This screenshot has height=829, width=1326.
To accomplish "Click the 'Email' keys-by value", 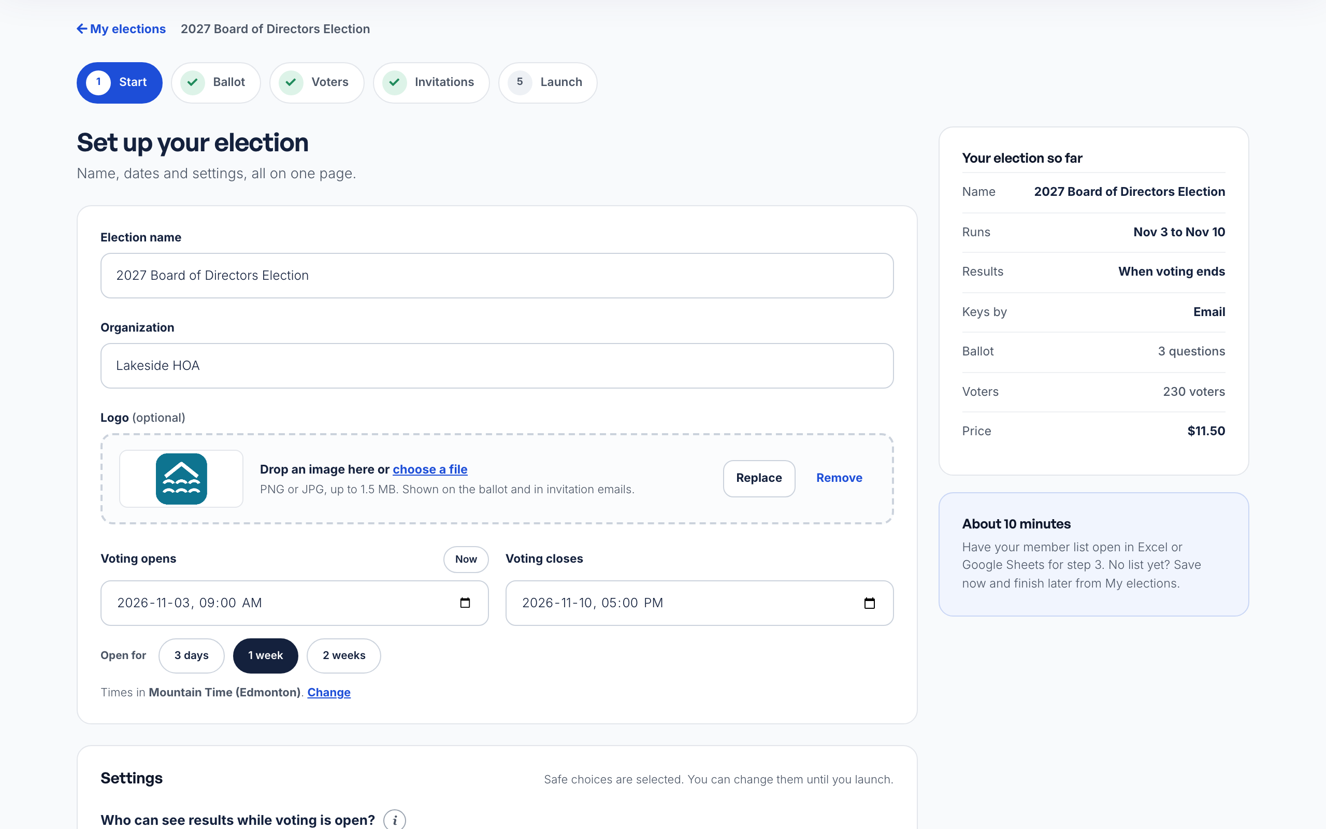I will coord(1209,312).
